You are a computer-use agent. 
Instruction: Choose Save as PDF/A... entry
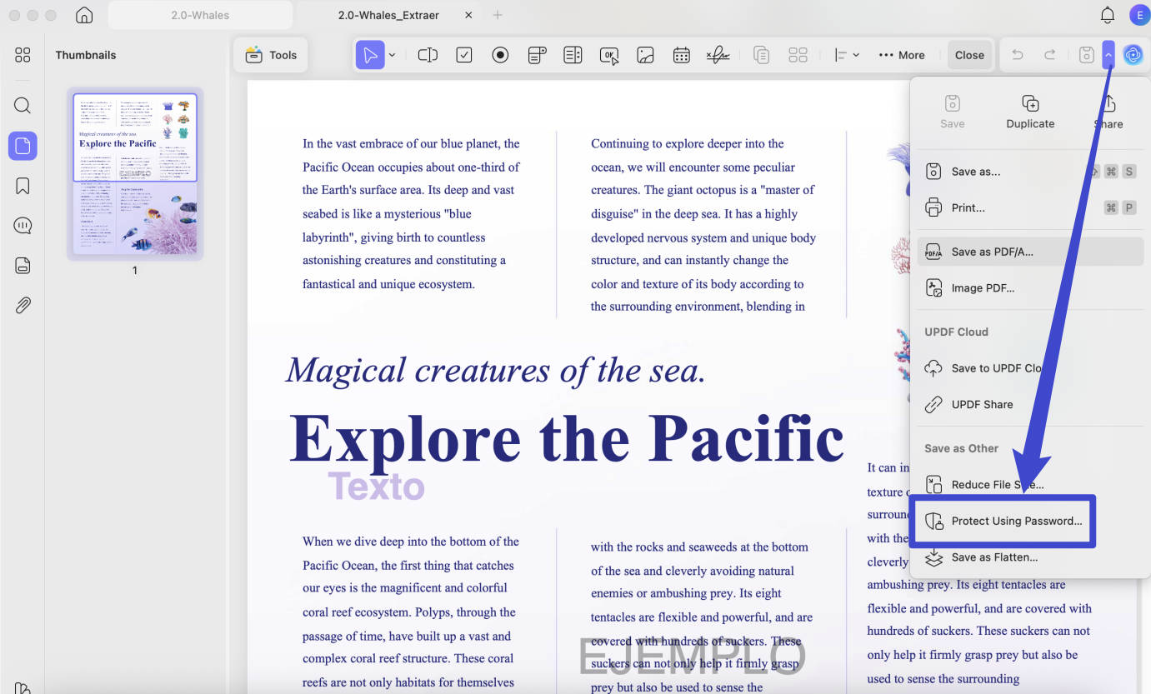[x=1030, y=252]
